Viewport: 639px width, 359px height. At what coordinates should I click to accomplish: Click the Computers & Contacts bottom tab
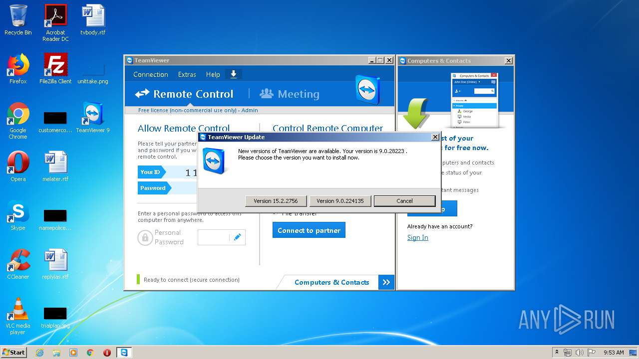[x=331, y=282]
